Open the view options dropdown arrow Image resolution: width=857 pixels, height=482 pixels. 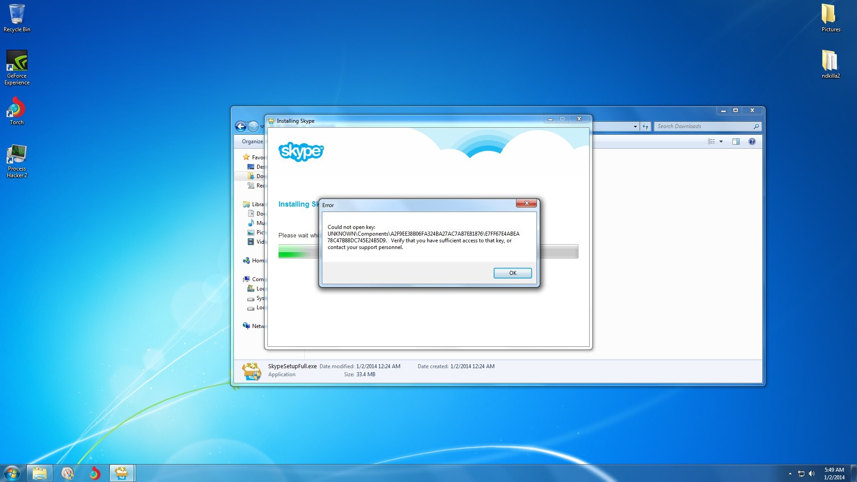[721, 141]
